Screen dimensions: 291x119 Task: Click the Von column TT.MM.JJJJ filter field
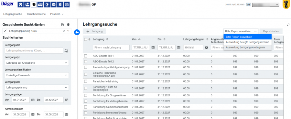point(141,48)
